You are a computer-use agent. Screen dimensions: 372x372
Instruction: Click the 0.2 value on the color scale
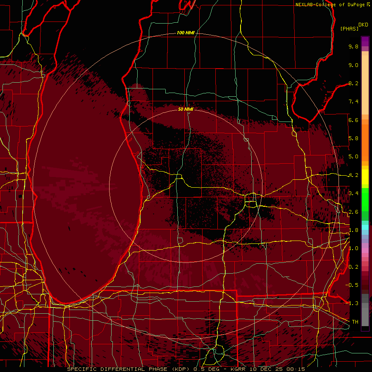(353, 267)
